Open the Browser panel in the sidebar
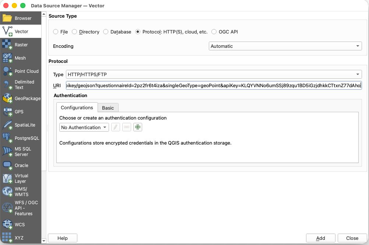The width and height of the screenshot is (369, 245). tap(21, 18)
